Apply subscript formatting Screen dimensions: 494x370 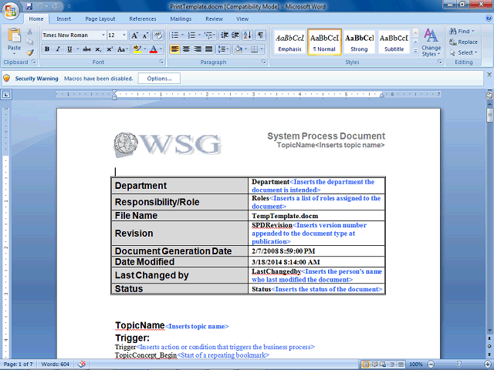pyautogui.click(x=98, y=49)
